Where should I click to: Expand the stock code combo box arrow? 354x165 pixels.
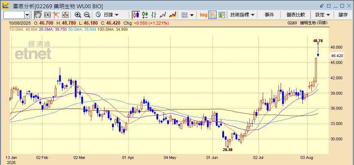coord(27,15)
